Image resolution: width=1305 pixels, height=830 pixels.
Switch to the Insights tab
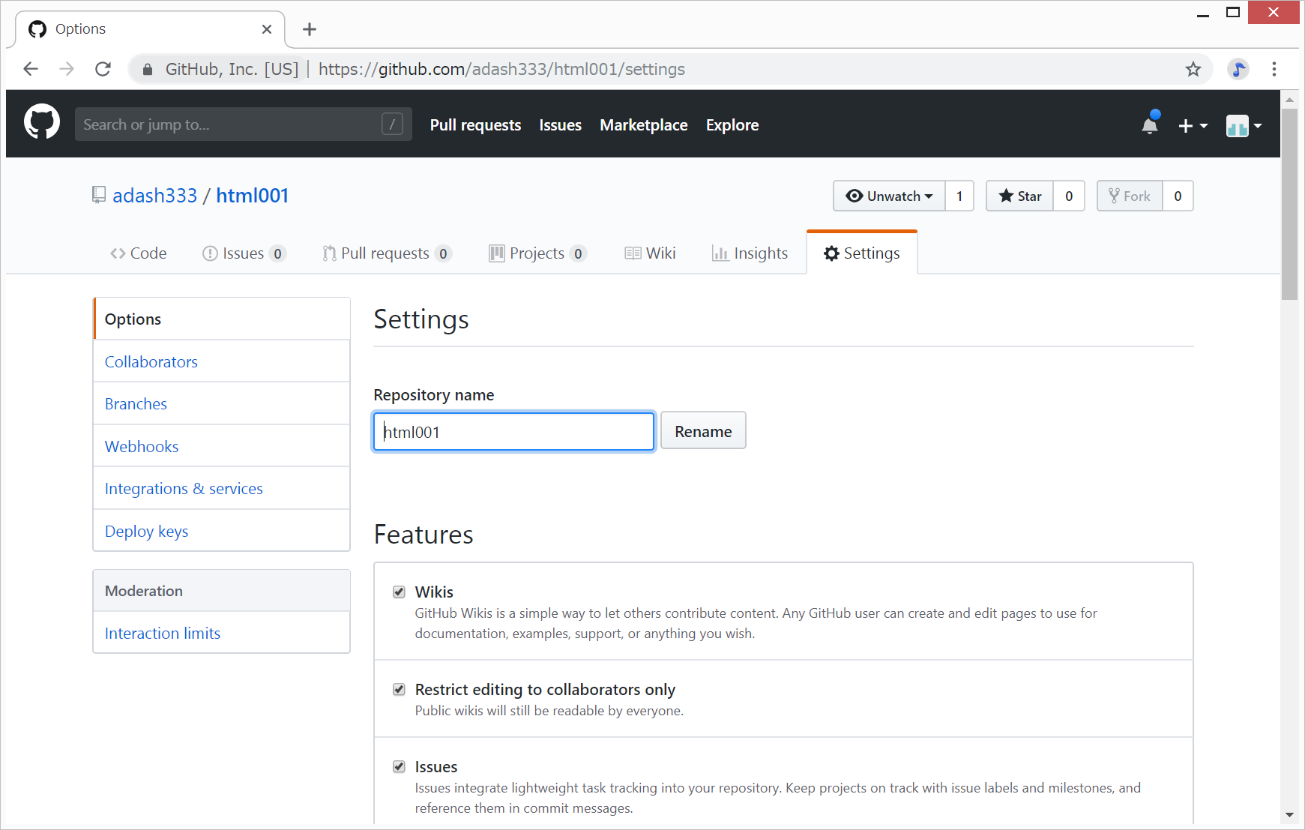(750, 253)
